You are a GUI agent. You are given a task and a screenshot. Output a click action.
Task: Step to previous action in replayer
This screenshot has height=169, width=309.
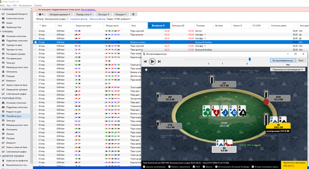pyautogui.click(x=145, y=61)
